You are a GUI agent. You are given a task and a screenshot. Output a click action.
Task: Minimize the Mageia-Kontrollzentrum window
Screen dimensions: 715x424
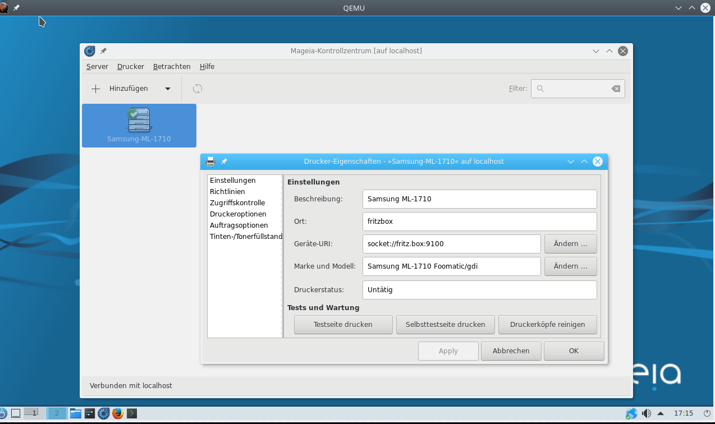[x=596, y=51]
